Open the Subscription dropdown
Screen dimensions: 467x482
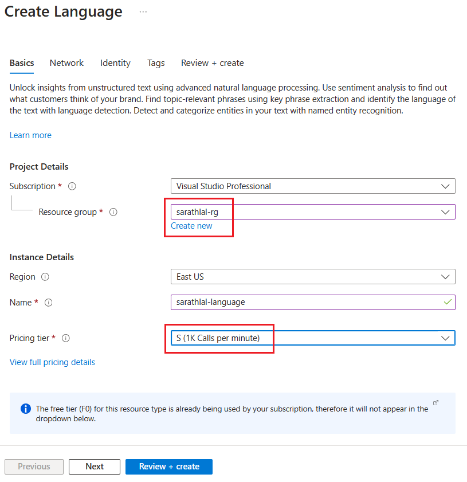pos(445,186)
